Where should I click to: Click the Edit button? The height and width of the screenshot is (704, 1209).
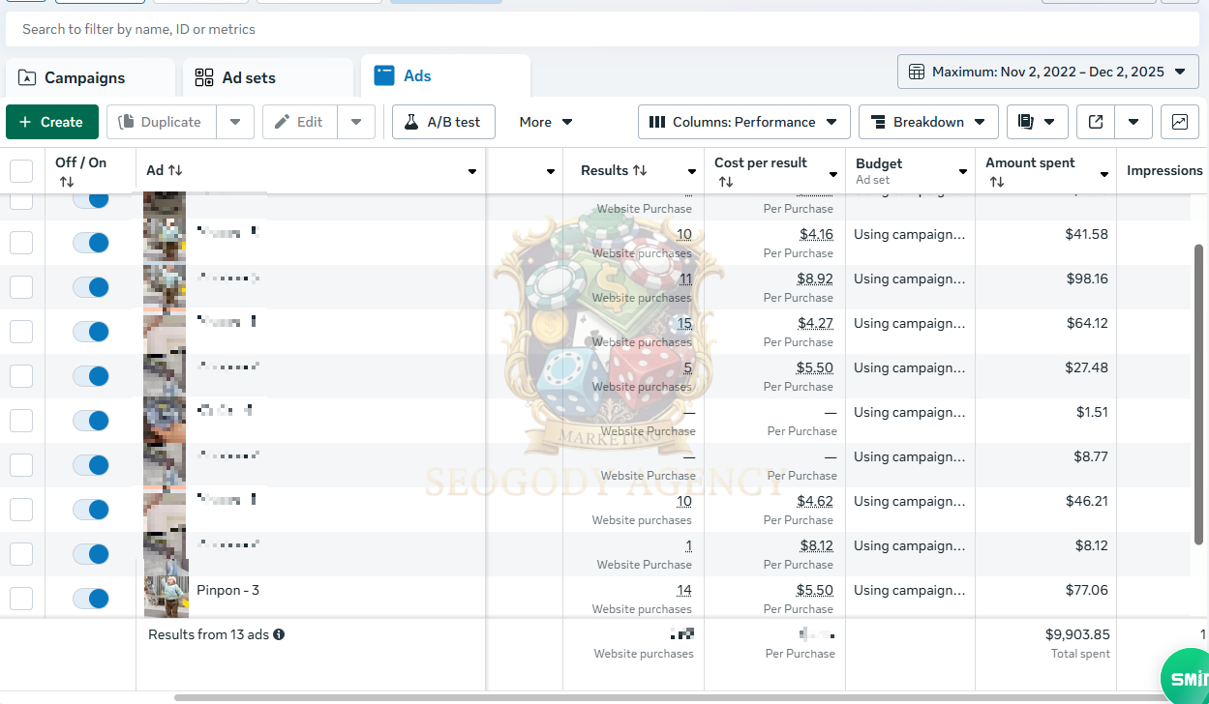(299, 122)
